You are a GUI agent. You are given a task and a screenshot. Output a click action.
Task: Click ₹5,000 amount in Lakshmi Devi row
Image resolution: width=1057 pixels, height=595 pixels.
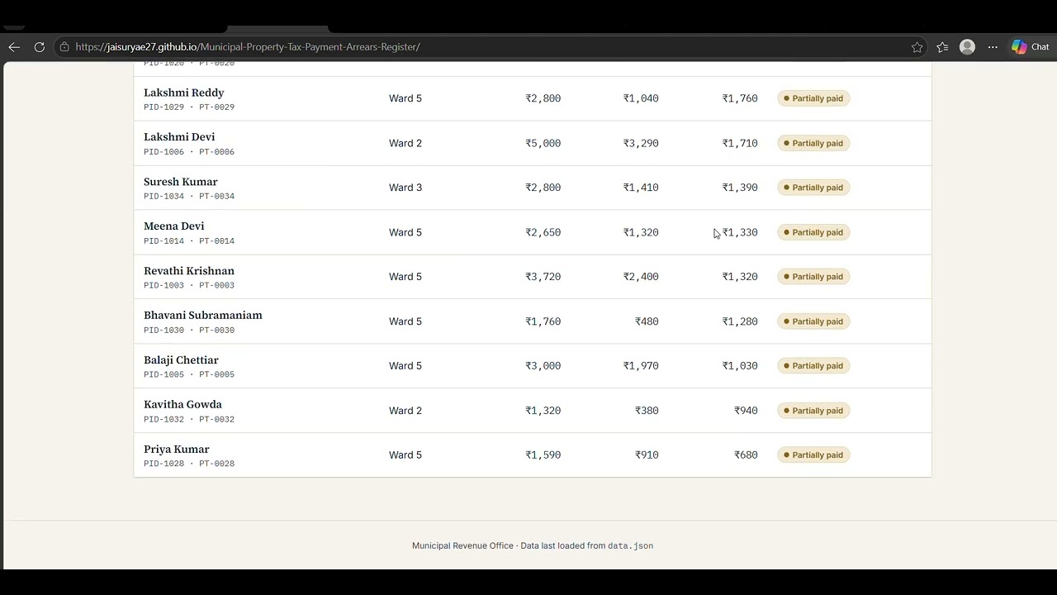pos(543,143)
